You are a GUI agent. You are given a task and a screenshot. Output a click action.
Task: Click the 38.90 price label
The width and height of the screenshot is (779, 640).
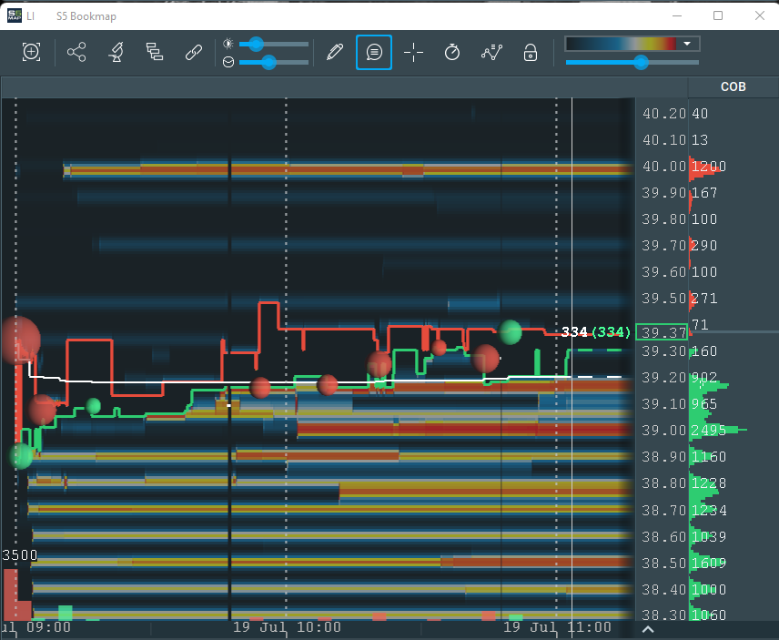(663, 456)
